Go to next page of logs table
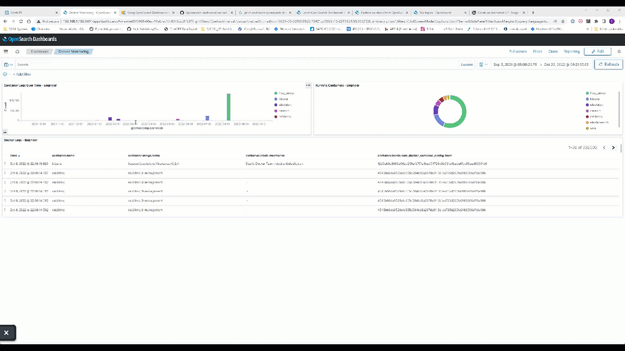The image size is (625, 351). pos(613,147)
